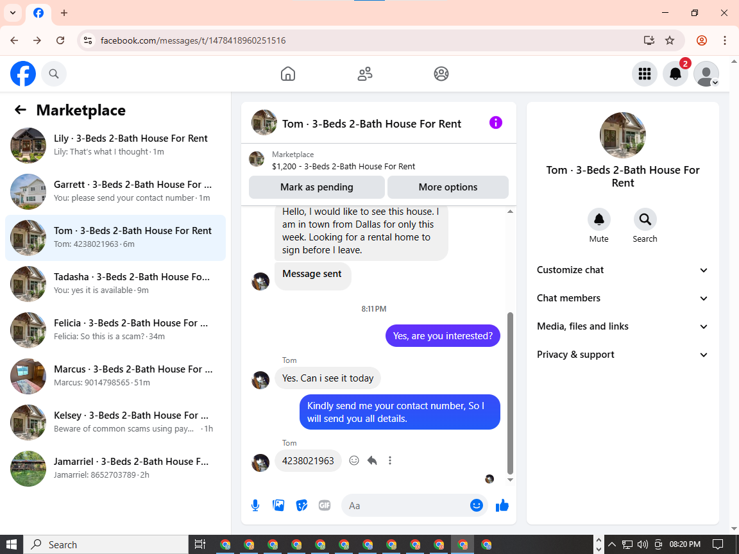Open Facebook search magnifier button
Screen dimensions: 739x554
[54, 74]
